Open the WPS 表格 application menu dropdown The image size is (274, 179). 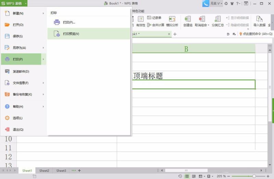tap(25, 3)
